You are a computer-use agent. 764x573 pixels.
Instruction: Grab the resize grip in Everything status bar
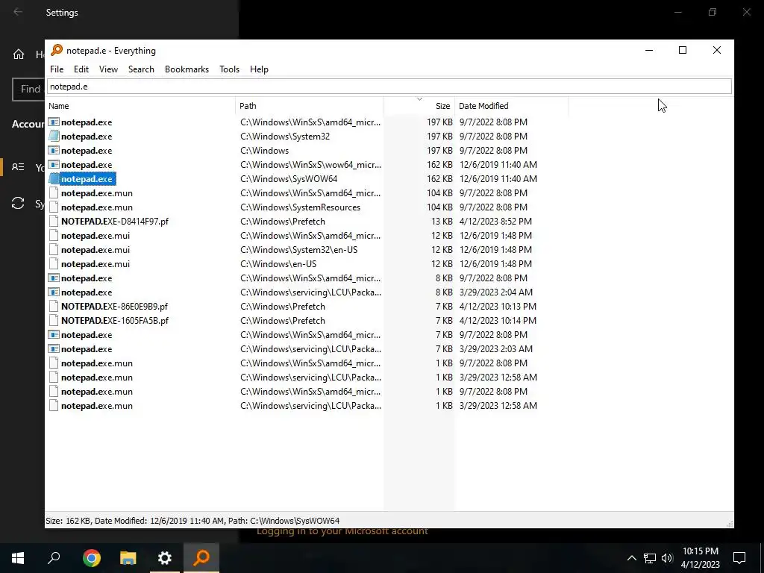[730, 523]
